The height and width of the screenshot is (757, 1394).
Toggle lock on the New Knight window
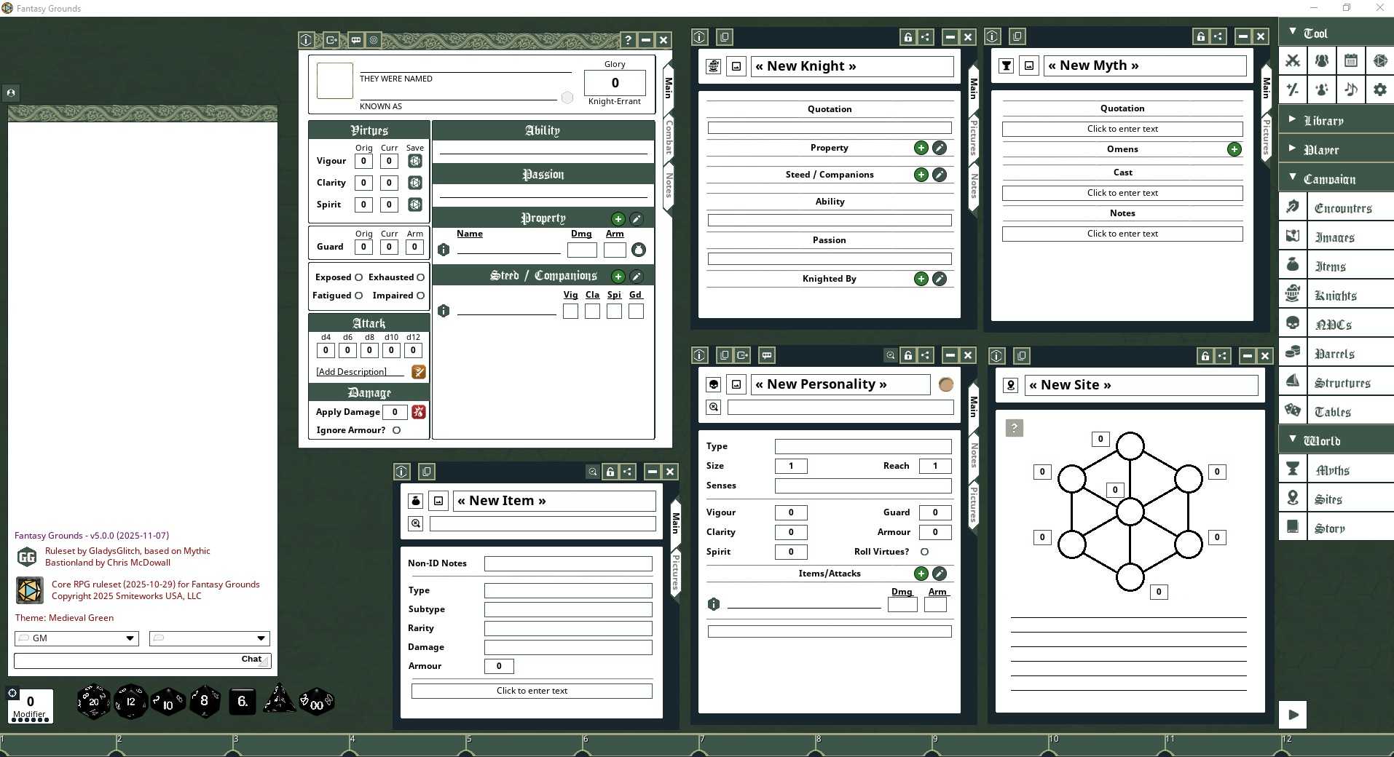pos(907,37)
